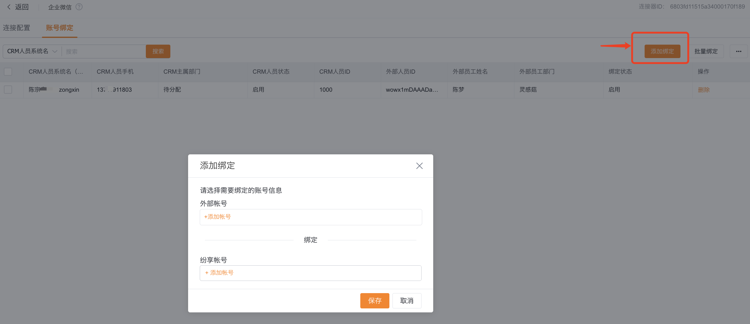750x324 pixels.
Task: Check the row checkbox for zongxin
Action: coord(8,90)
